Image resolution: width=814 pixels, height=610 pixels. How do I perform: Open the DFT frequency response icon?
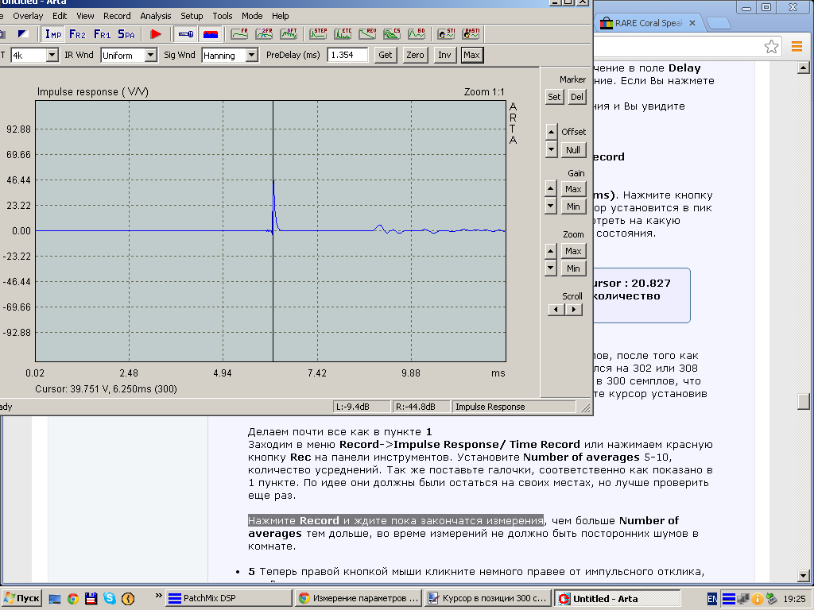(x=290, y=34)
